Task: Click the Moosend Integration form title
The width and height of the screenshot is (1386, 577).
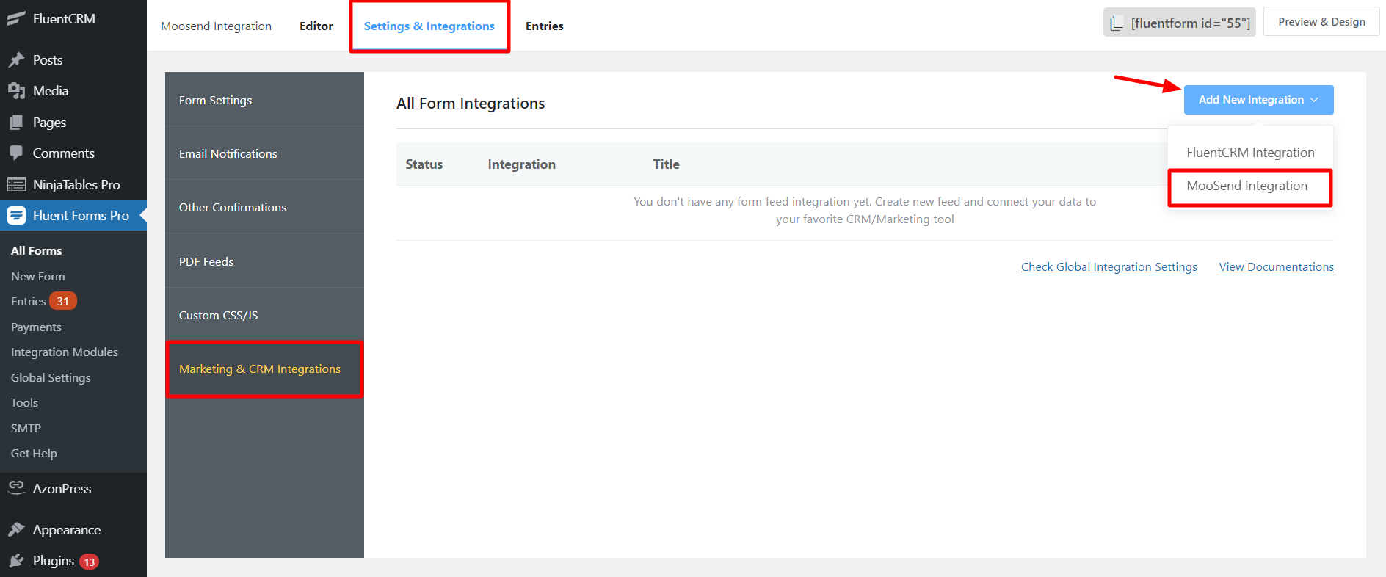Action: (217, 26)
